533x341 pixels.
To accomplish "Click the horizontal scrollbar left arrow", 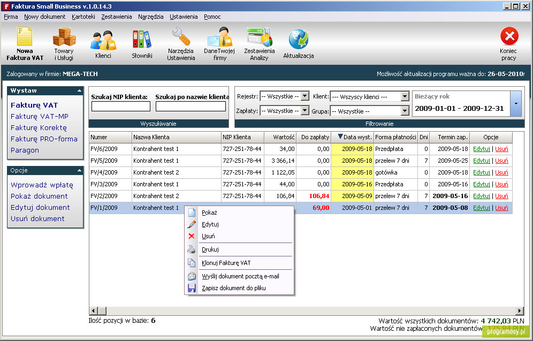I will pyautogui.click(x=94, y=310).
